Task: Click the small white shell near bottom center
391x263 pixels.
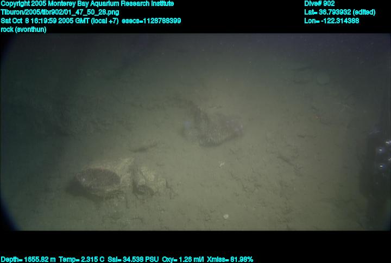Action: (x=226, y=216)
